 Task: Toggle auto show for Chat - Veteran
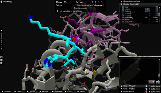154,86
